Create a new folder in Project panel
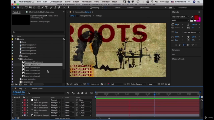Image resolution: width=214 pixels, height=120 pixels. 16,84
